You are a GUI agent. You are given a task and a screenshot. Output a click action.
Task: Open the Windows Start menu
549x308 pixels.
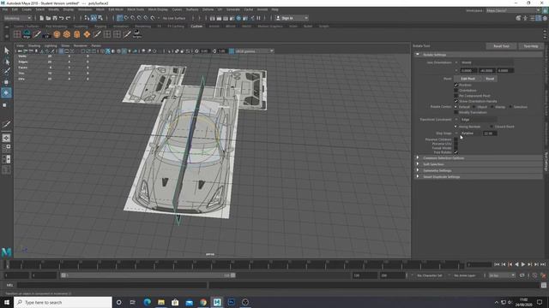point(7,302)
